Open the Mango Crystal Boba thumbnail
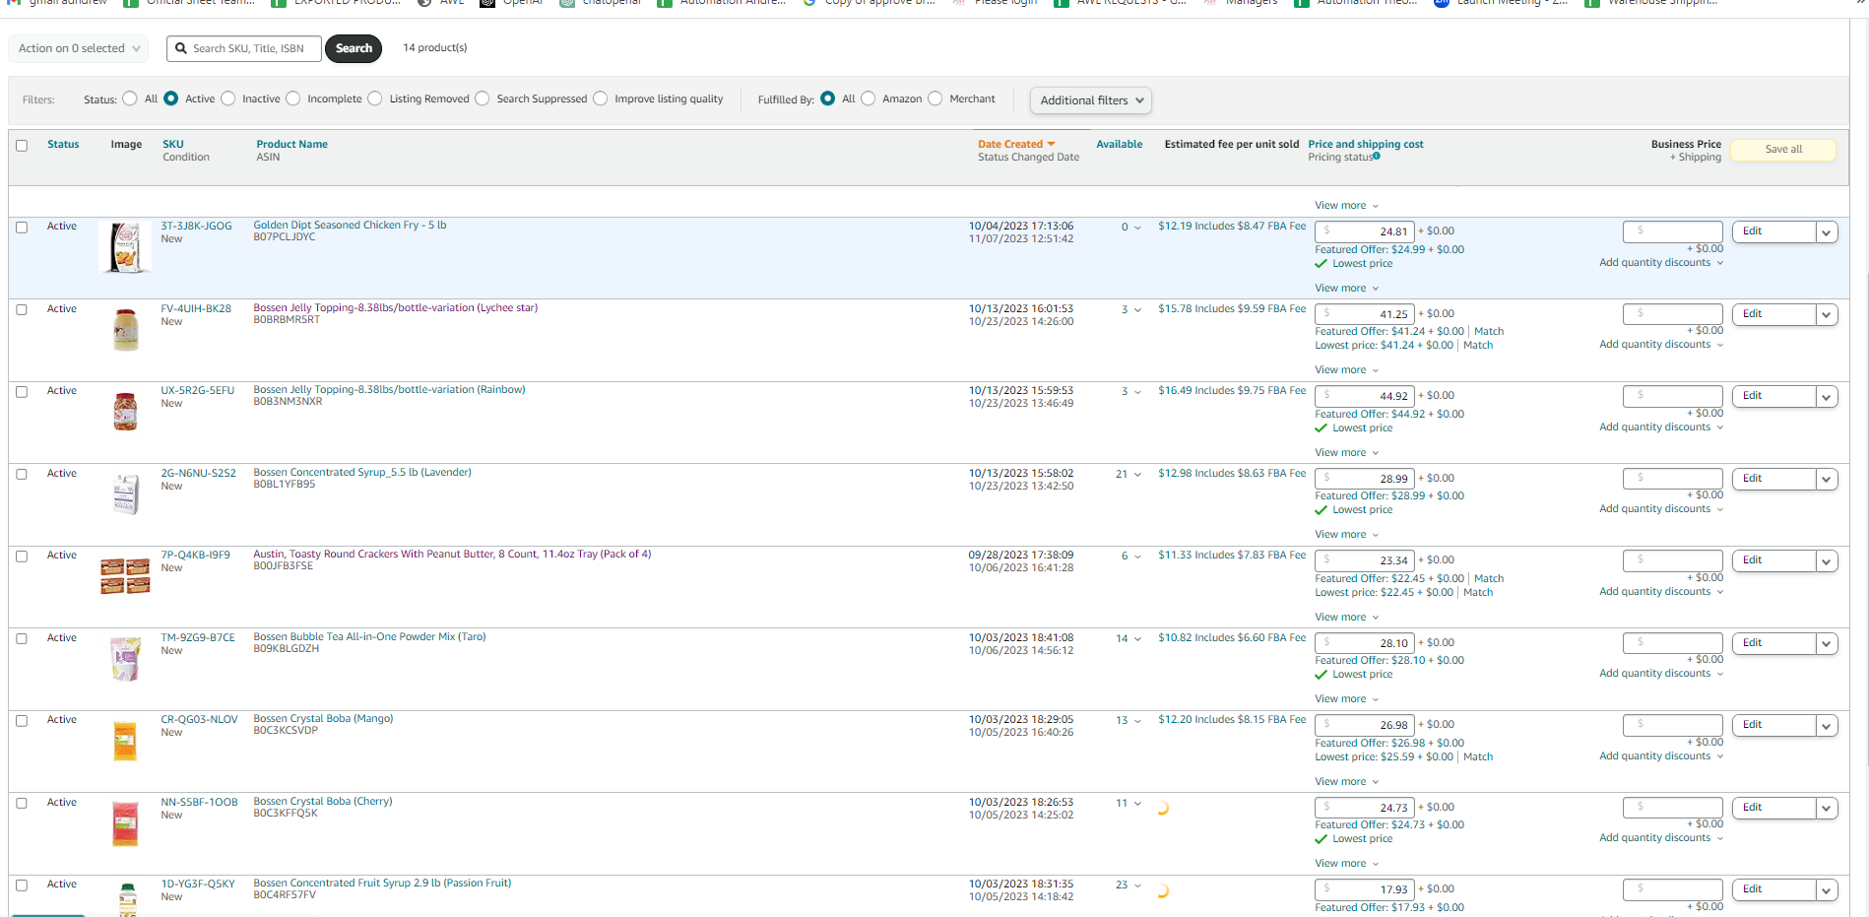The image size is (1869, 917). point(125,741)
